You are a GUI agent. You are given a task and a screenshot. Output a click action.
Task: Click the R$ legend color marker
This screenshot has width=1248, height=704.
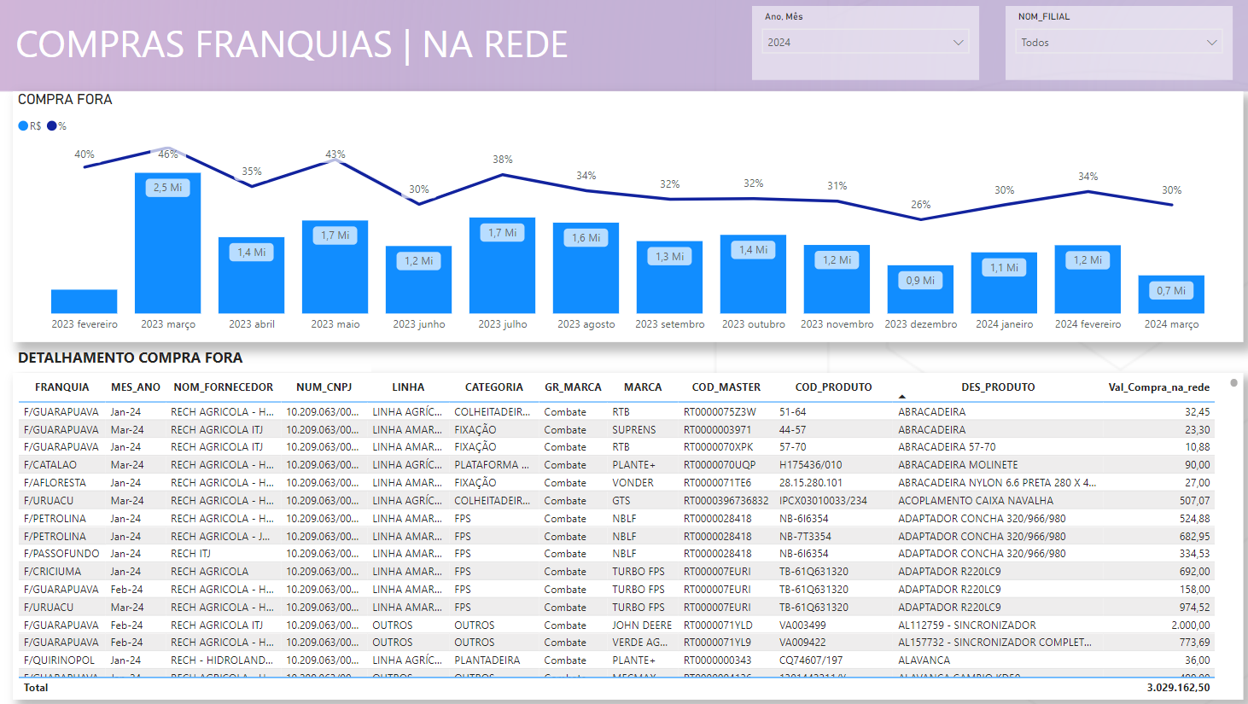23,125
